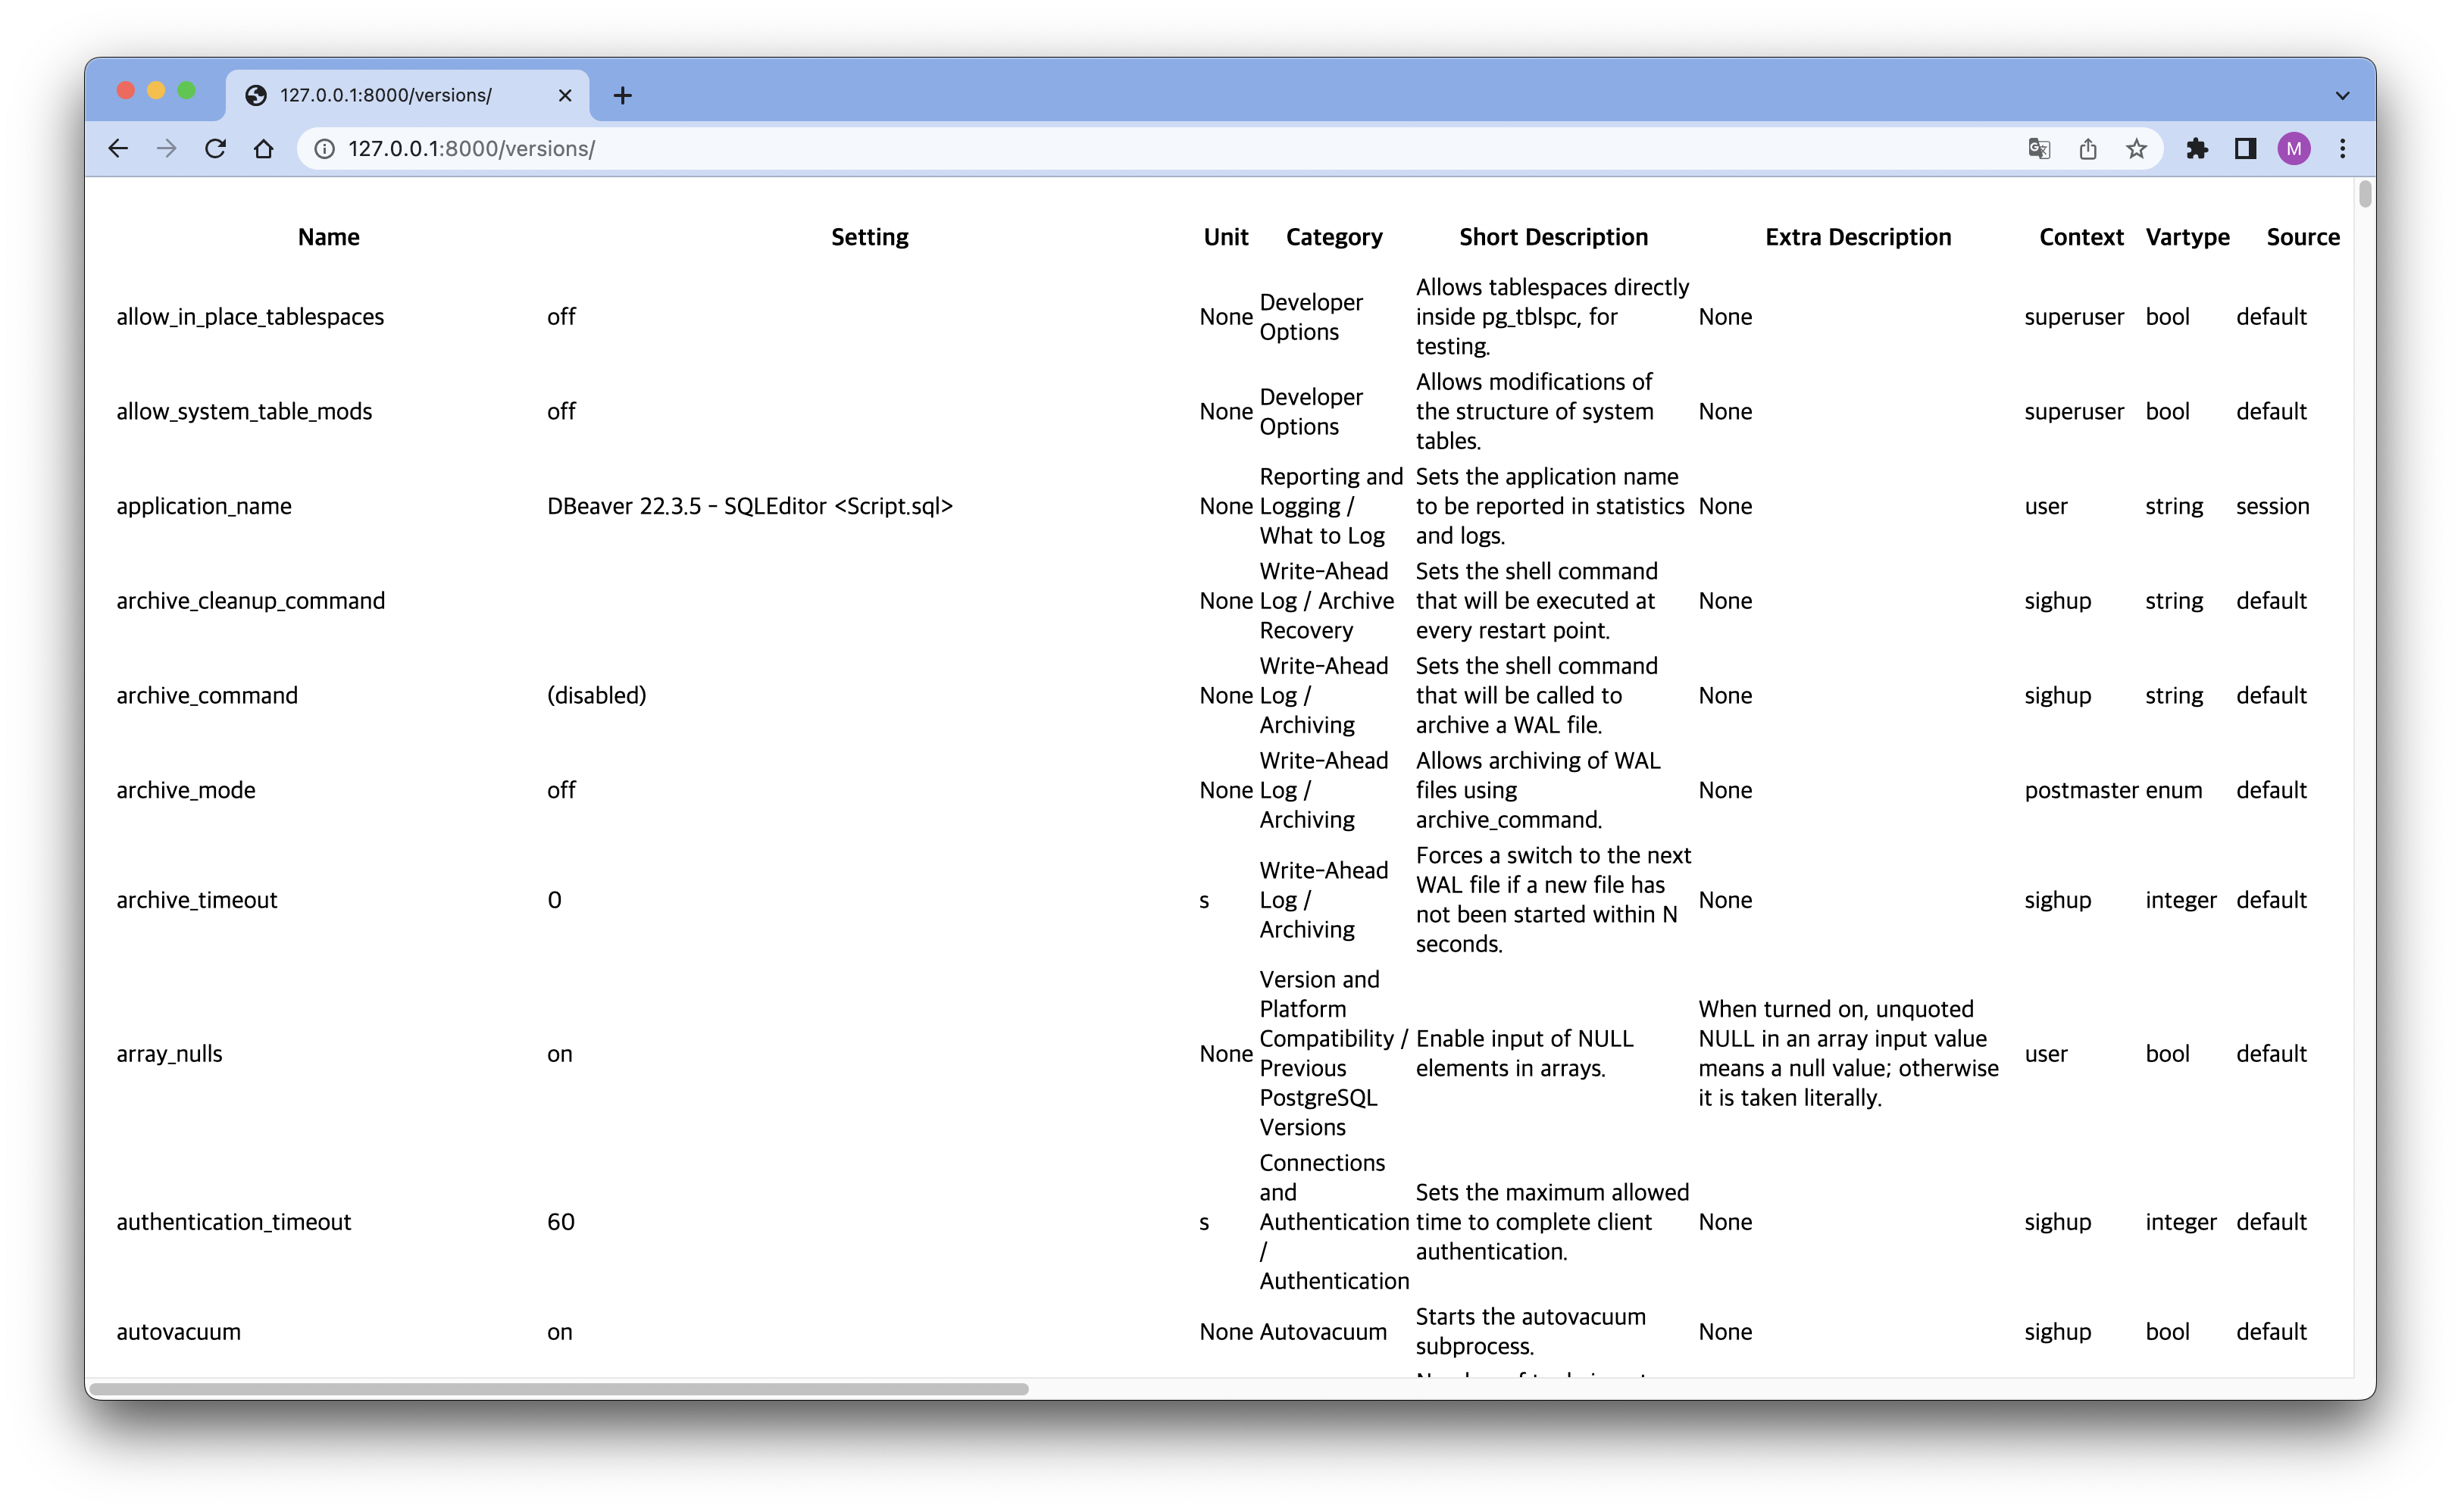
Task: Click the Setting column header
Action: point(869,237)
